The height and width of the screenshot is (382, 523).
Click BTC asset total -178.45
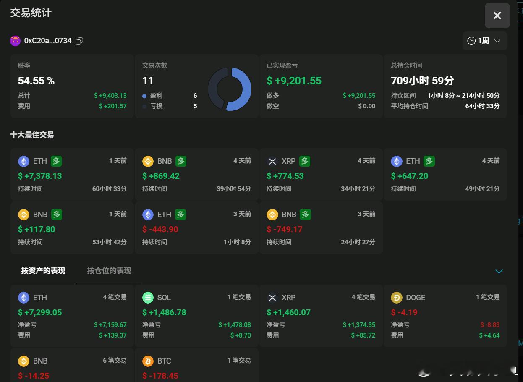160,376
